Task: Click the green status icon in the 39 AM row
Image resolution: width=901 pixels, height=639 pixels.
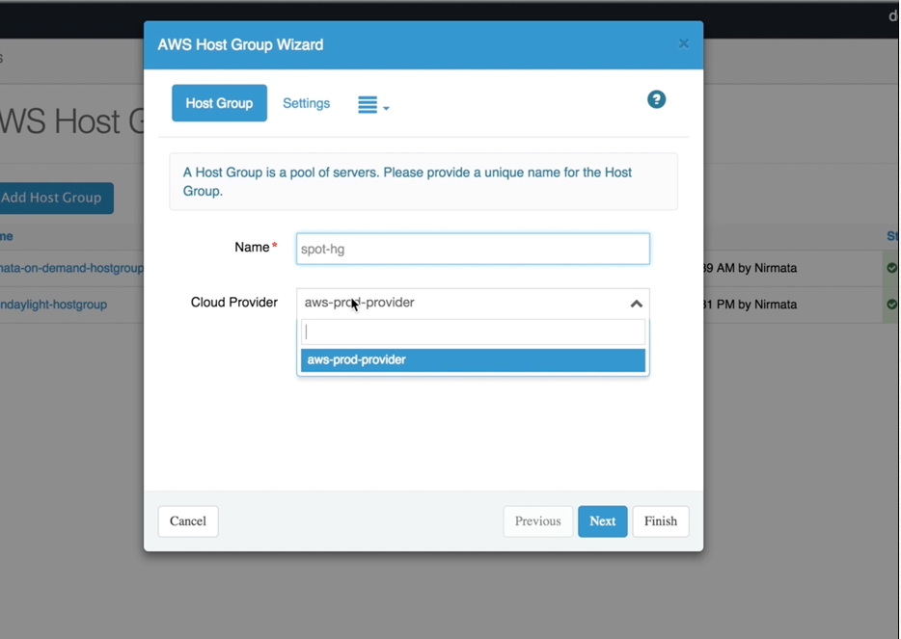Action: 891,268
